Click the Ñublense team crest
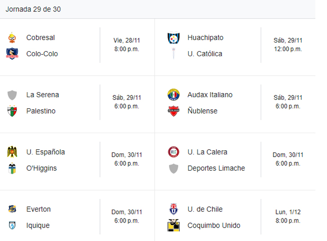 [x=173, y=111]
